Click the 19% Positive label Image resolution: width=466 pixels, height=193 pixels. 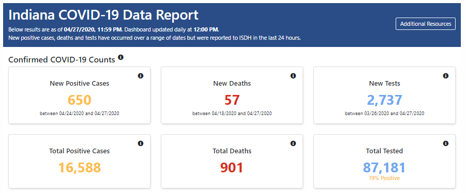coord(385,178)
